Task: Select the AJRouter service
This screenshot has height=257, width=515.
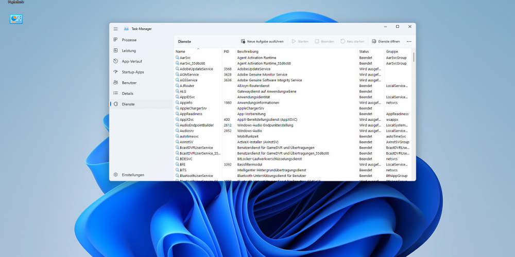Action: (x=293, y=85)
